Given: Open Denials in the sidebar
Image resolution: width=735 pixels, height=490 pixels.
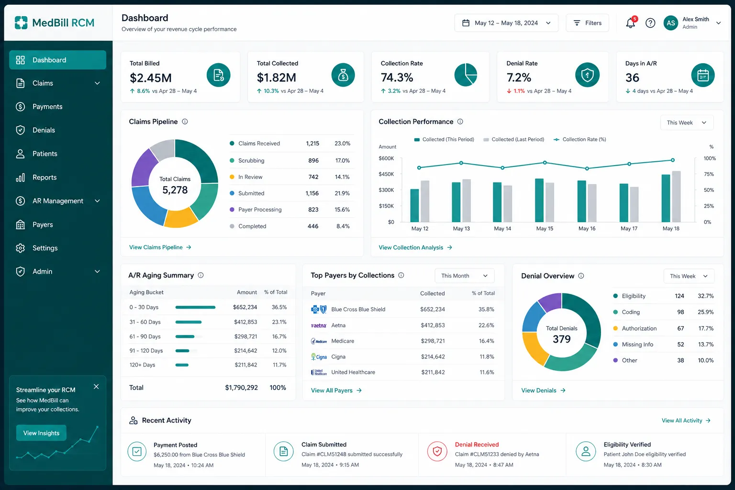Looking at the screenshot, I should [57, 130].
